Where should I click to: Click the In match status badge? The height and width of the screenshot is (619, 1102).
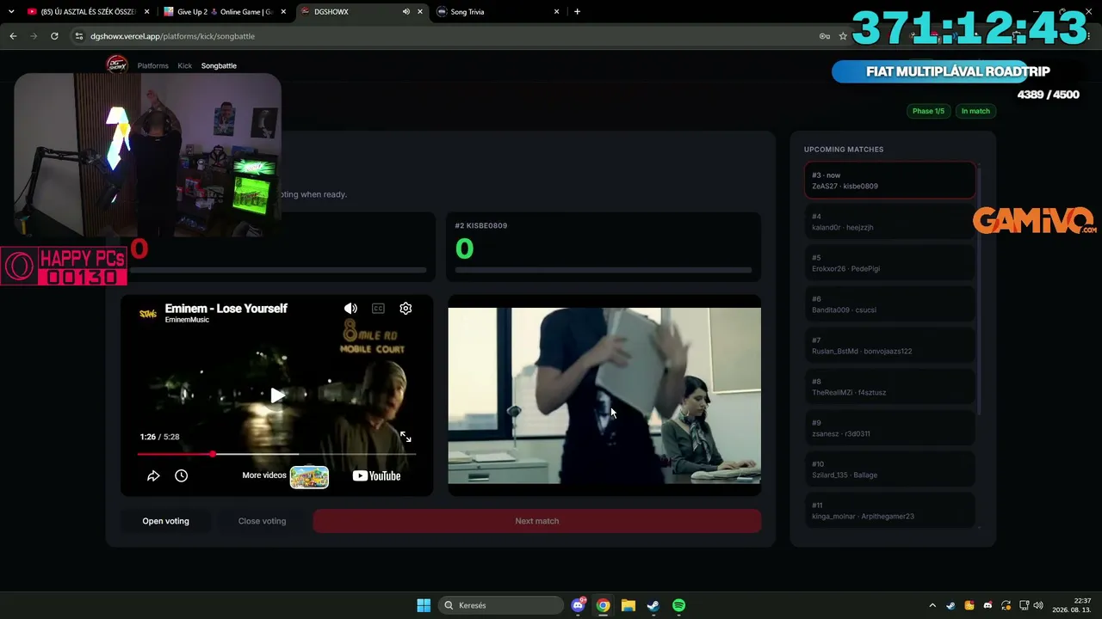pos(975,111)
